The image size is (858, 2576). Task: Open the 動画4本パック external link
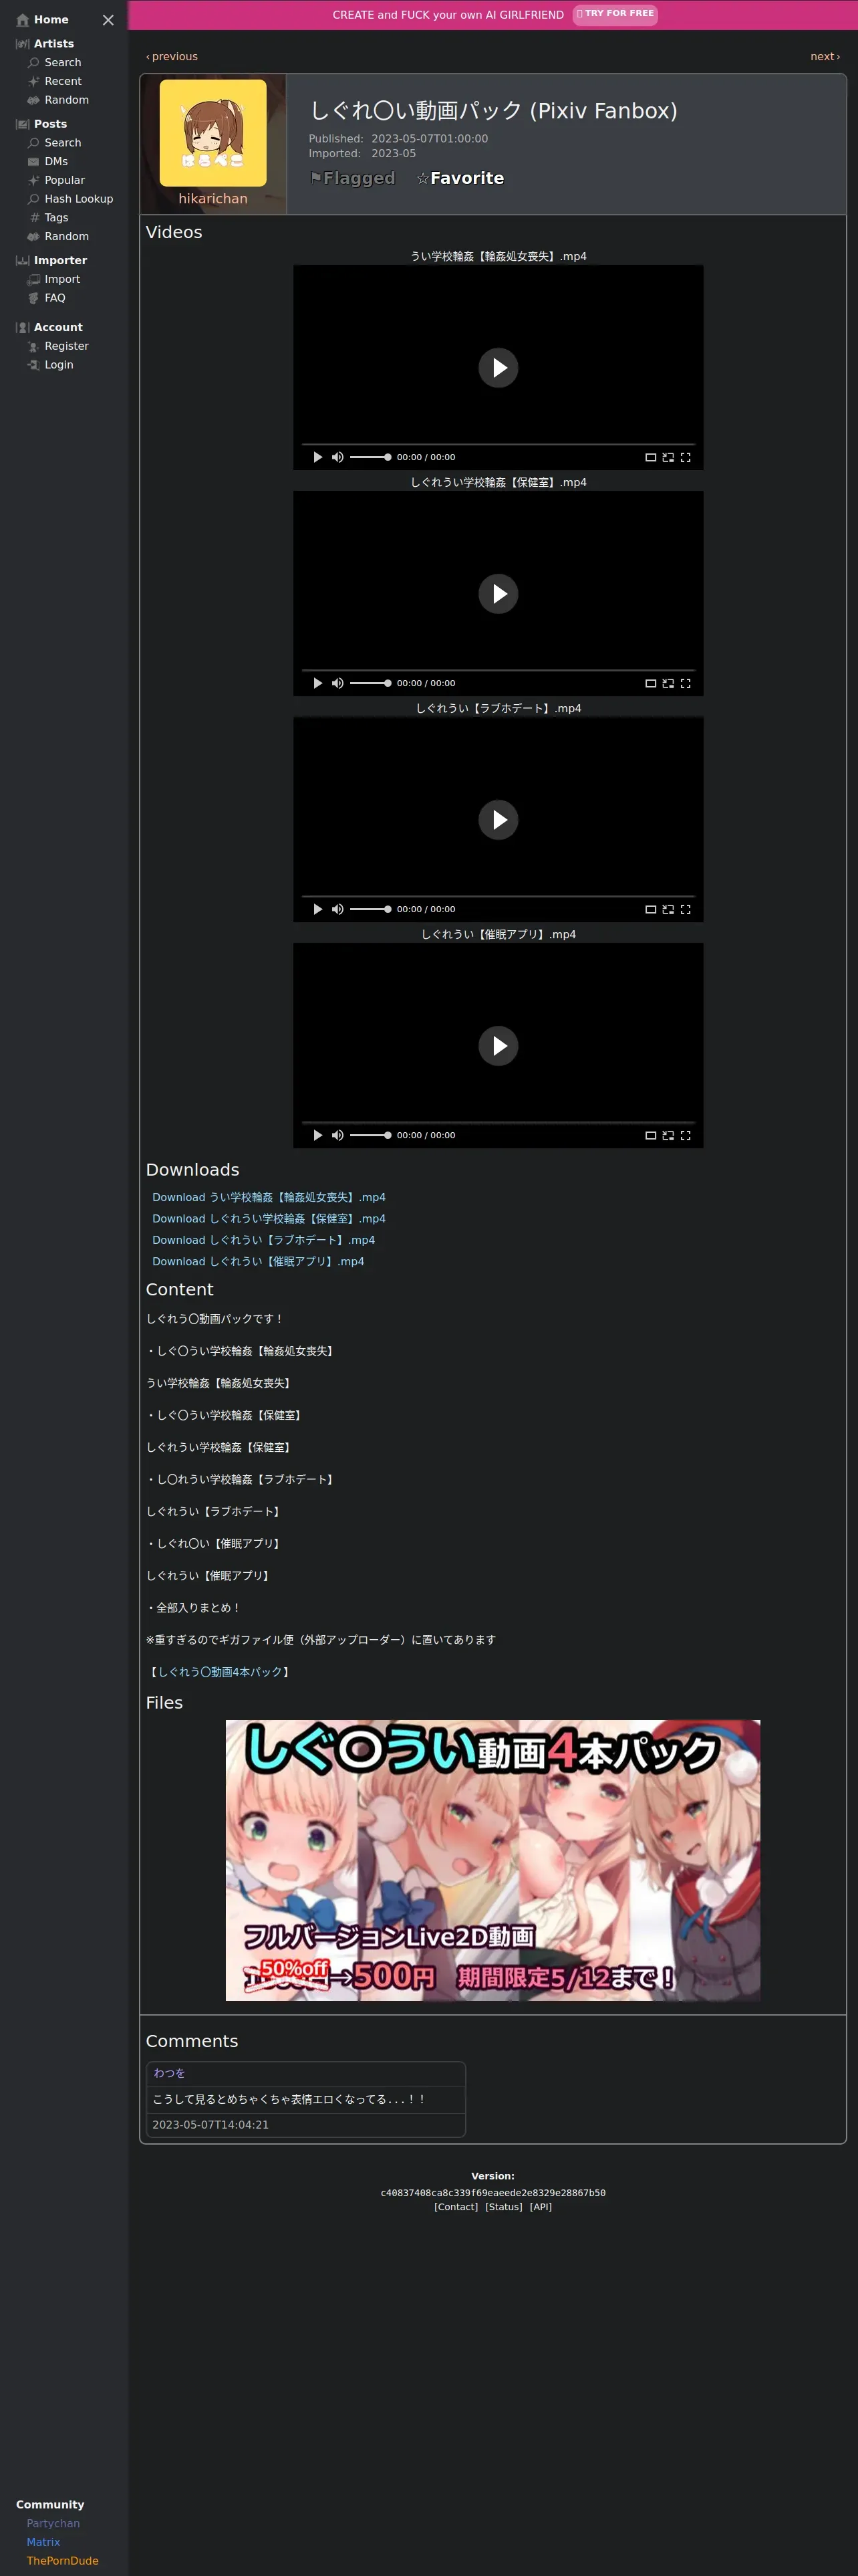click(220, 1672)
